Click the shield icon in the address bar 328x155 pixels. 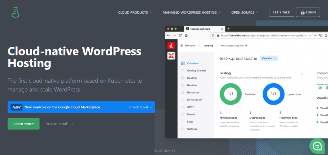[213, 35]
